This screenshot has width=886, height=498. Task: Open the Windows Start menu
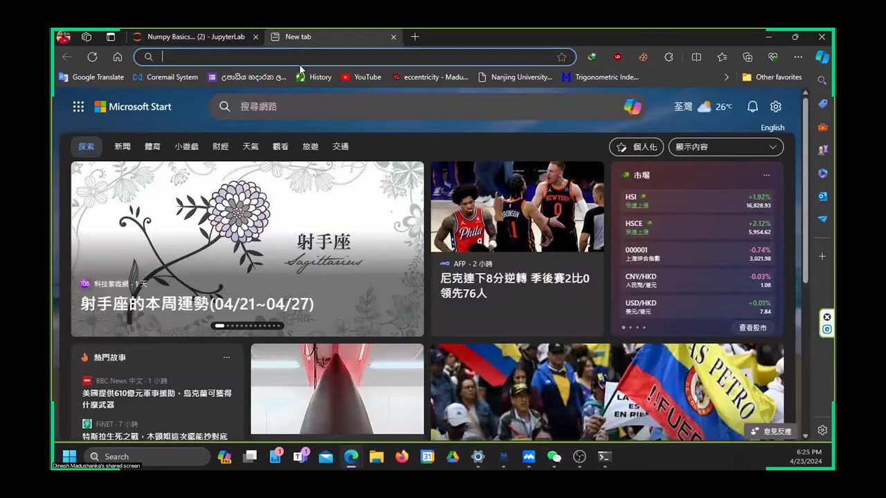[69, 456]
